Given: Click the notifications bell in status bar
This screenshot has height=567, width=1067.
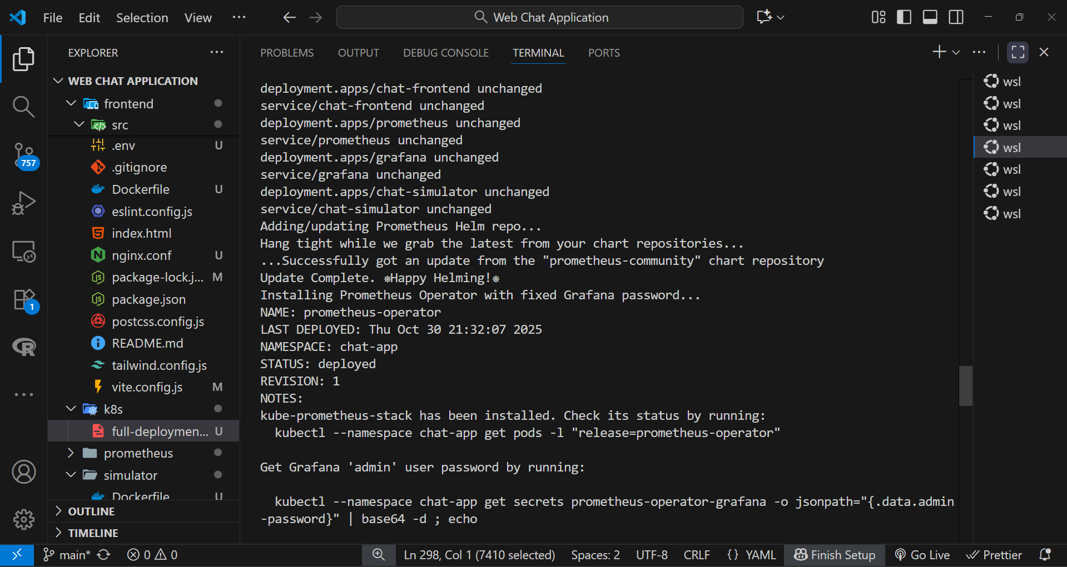Looking at the screenshot, I should pos(1045,555).
